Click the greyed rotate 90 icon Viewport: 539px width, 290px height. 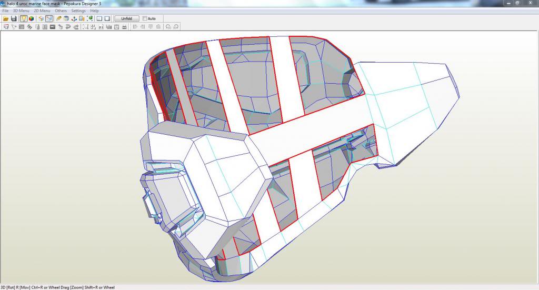pos(168,27)
